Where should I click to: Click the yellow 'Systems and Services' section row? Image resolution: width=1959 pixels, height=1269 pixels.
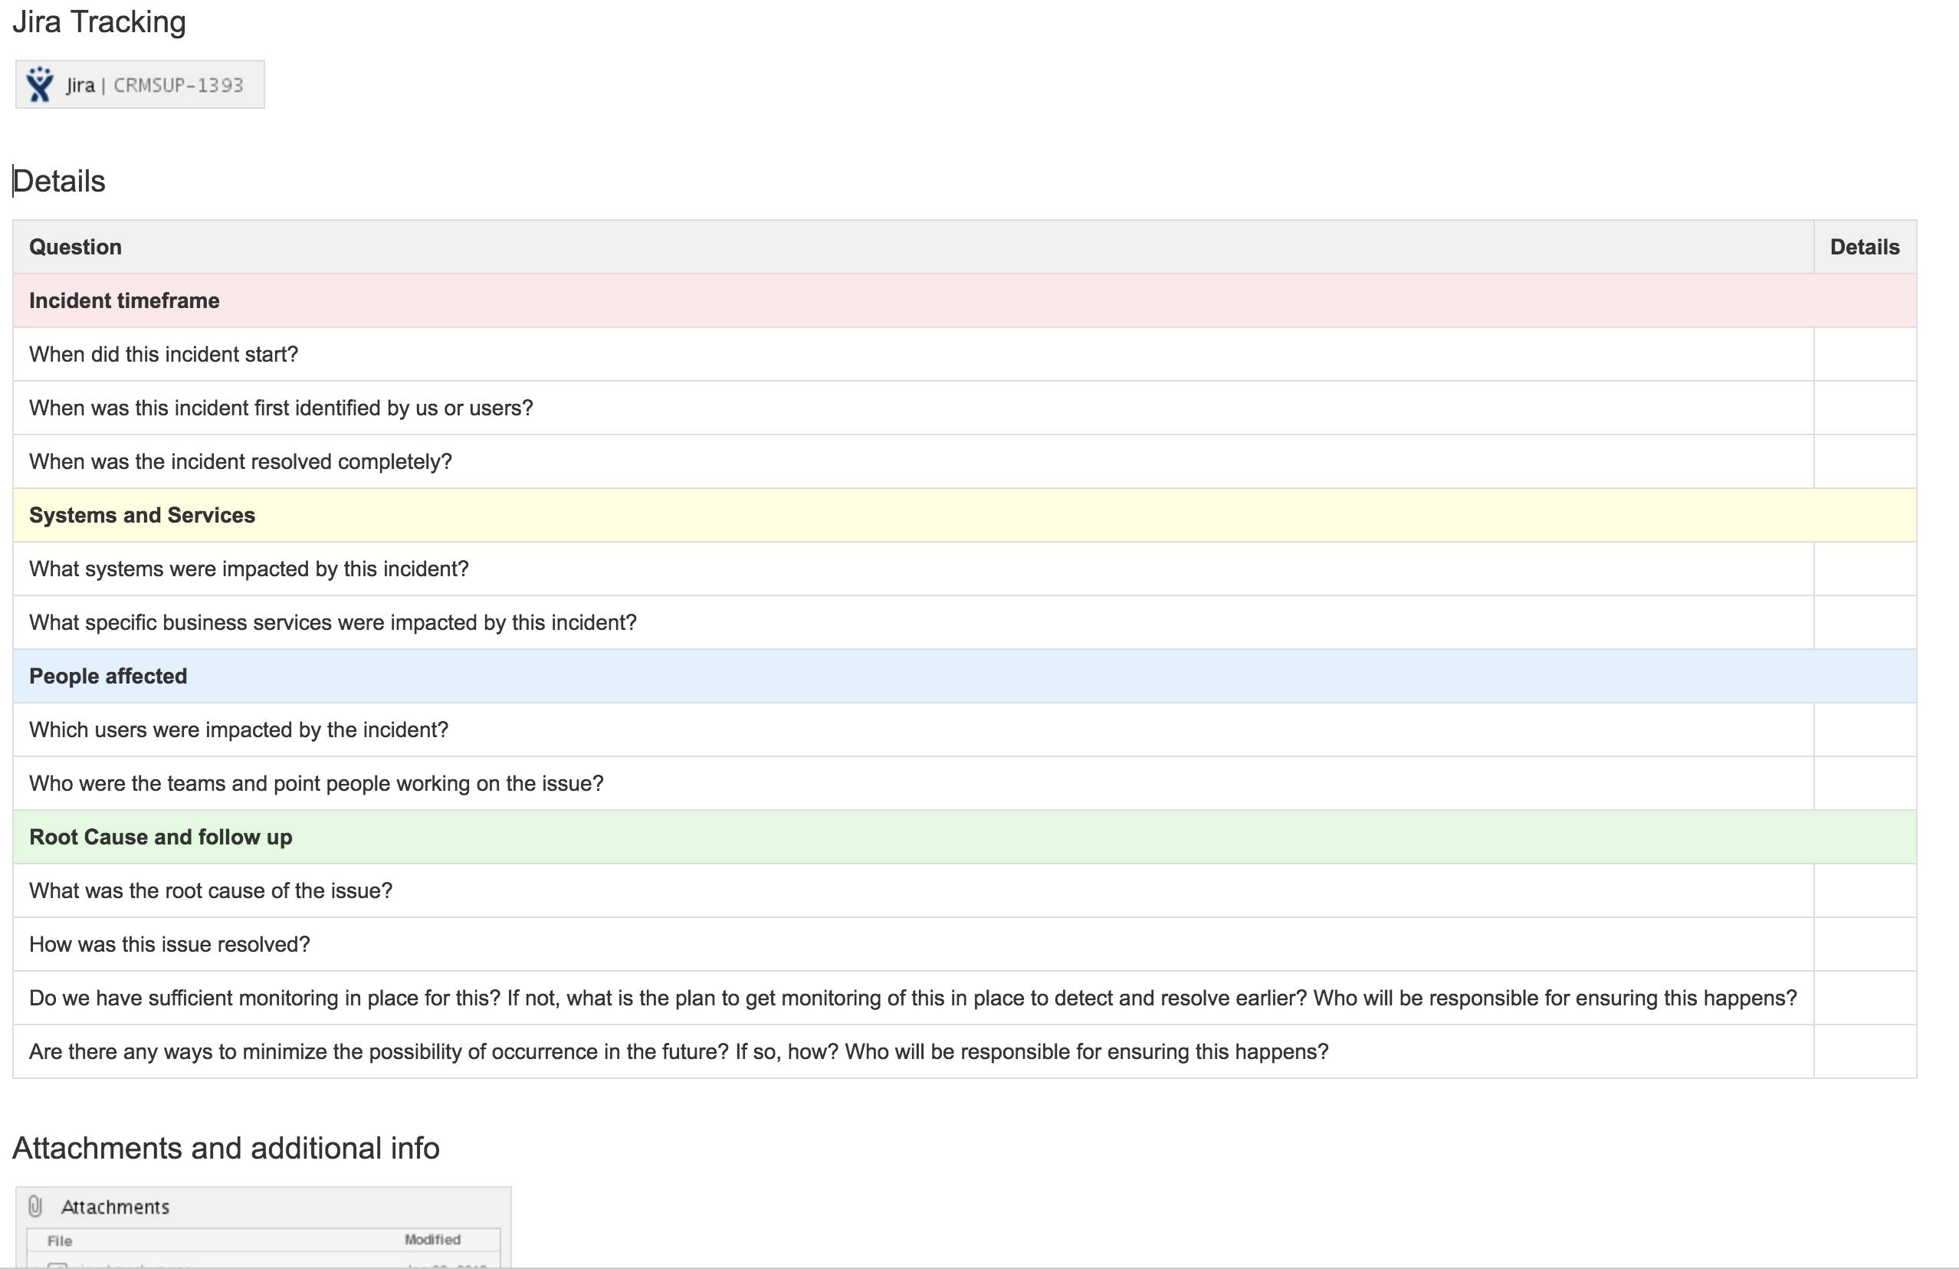click(143, 515)
